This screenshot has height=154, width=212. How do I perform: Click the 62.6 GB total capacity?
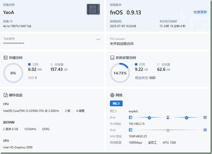click(164, 69)
